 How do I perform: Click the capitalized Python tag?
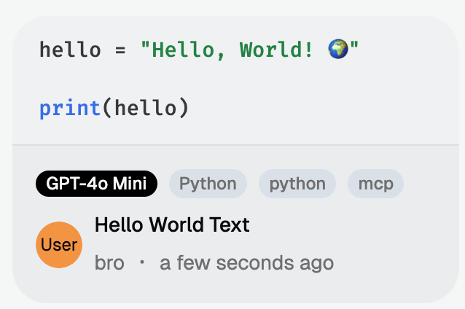208,184
